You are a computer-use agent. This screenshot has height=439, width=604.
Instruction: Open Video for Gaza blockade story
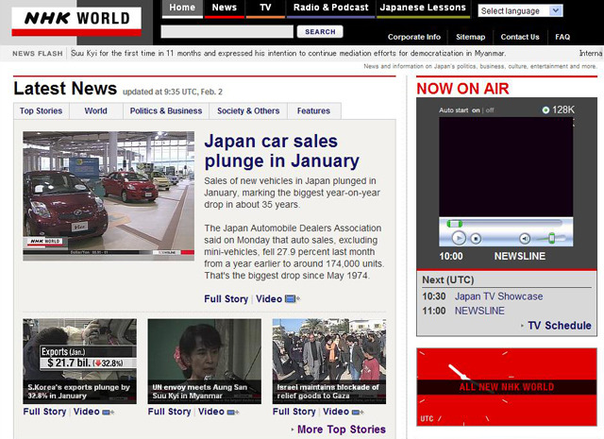336,412
